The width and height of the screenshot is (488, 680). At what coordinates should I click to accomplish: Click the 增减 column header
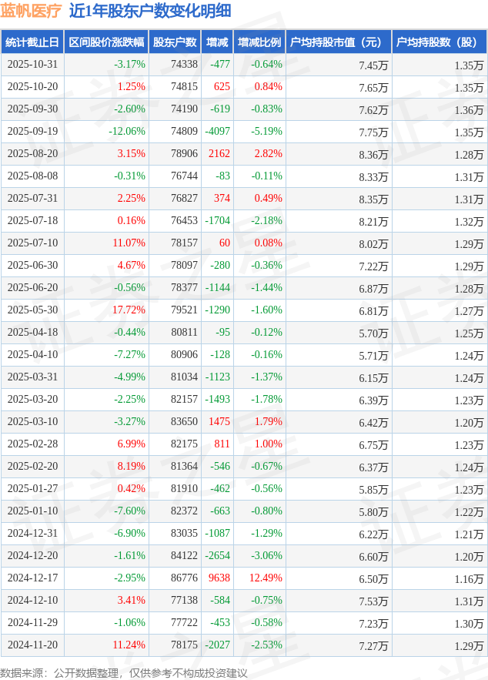[217, 42]
